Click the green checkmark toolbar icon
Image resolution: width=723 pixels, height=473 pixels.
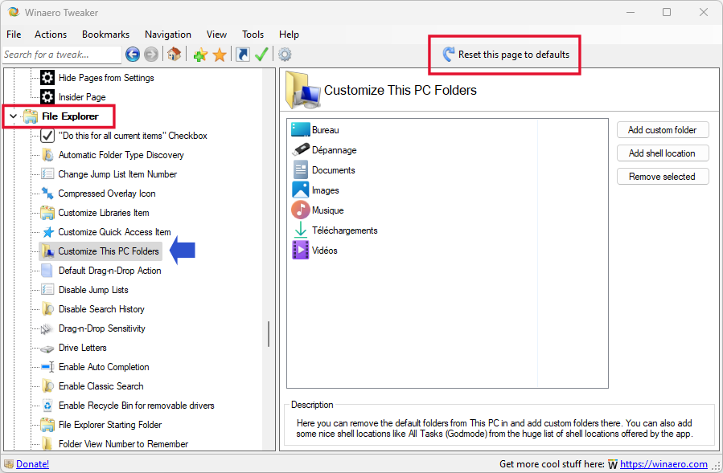pyautogui.click(x=261, y=55)
